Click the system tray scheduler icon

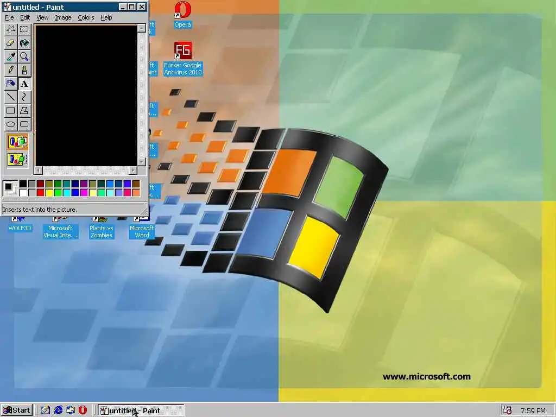point(508,410)
